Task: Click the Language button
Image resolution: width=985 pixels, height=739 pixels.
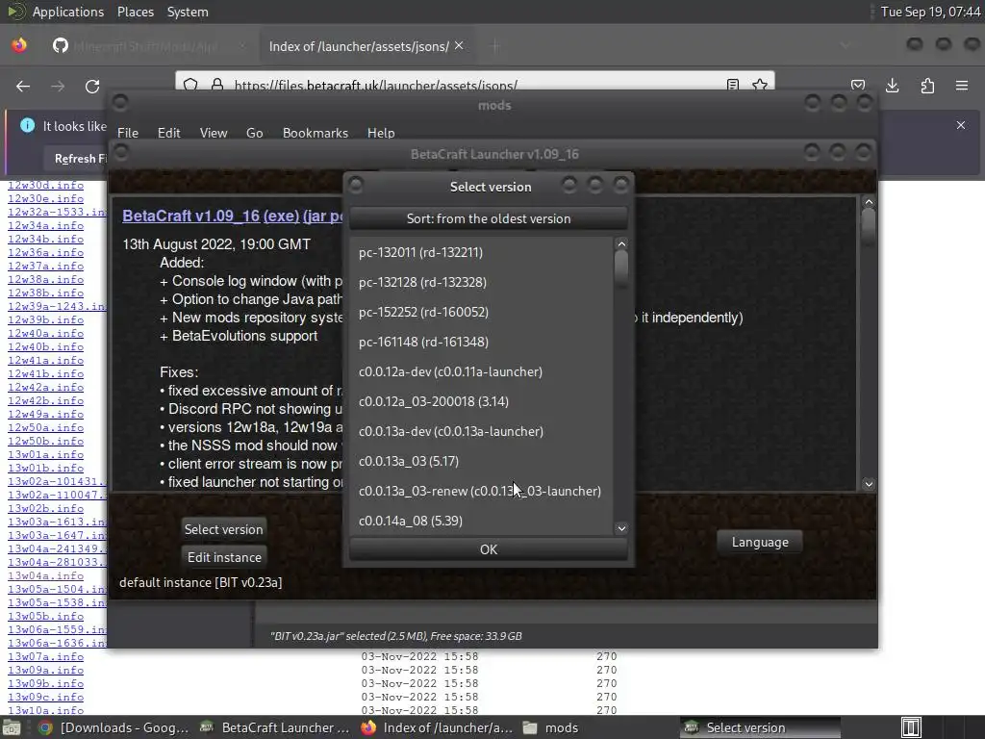Action: coord(760,543)
